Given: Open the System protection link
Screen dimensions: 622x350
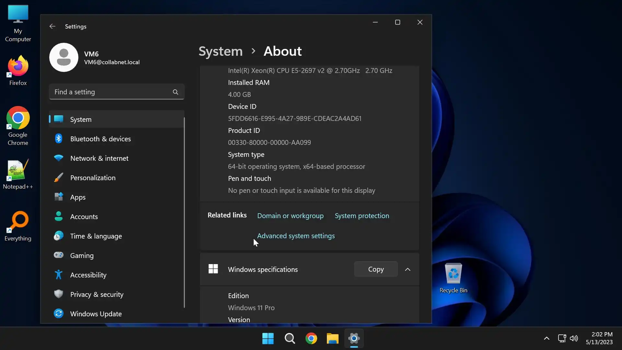Looking at the screenshot, I should (x=362, y=216).
